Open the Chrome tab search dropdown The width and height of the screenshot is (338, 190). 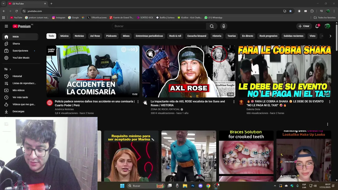(x=3, y=3)
